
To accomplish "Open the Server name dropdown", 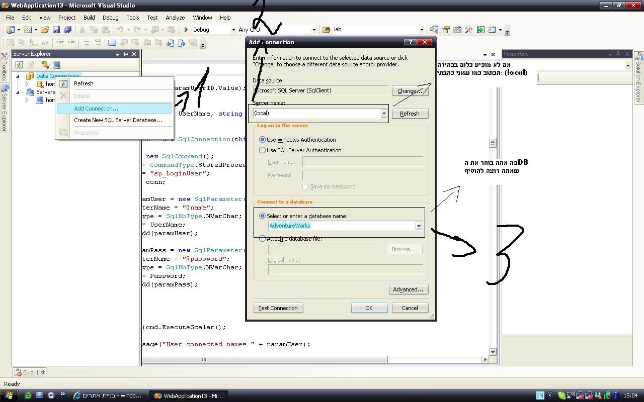I will click(x=383, y=114).
